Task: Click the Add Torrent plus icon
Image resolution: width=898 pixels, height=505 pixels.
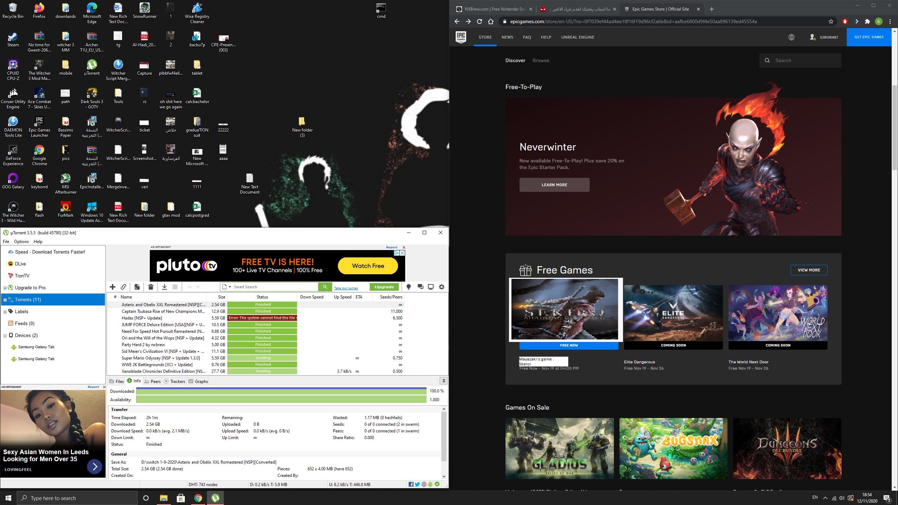Action: point(113,287)
